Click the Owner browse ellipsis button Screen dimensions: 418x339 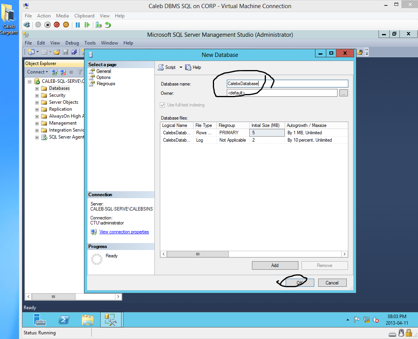point(344,93)
